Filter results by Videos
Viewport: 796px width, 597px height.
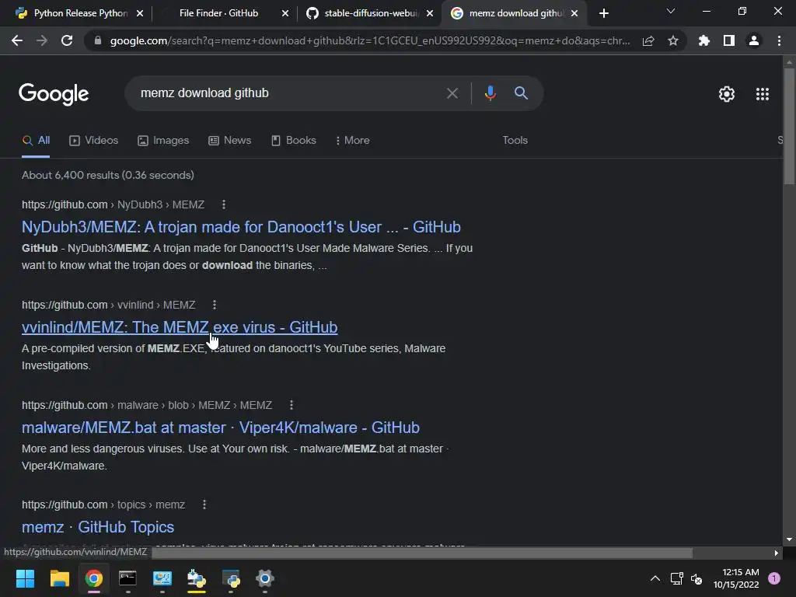coord(93,141)
